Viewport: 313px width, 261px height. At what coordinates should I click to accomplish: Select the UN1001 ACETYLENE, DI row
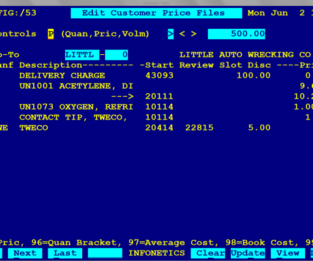coord(76,86)
